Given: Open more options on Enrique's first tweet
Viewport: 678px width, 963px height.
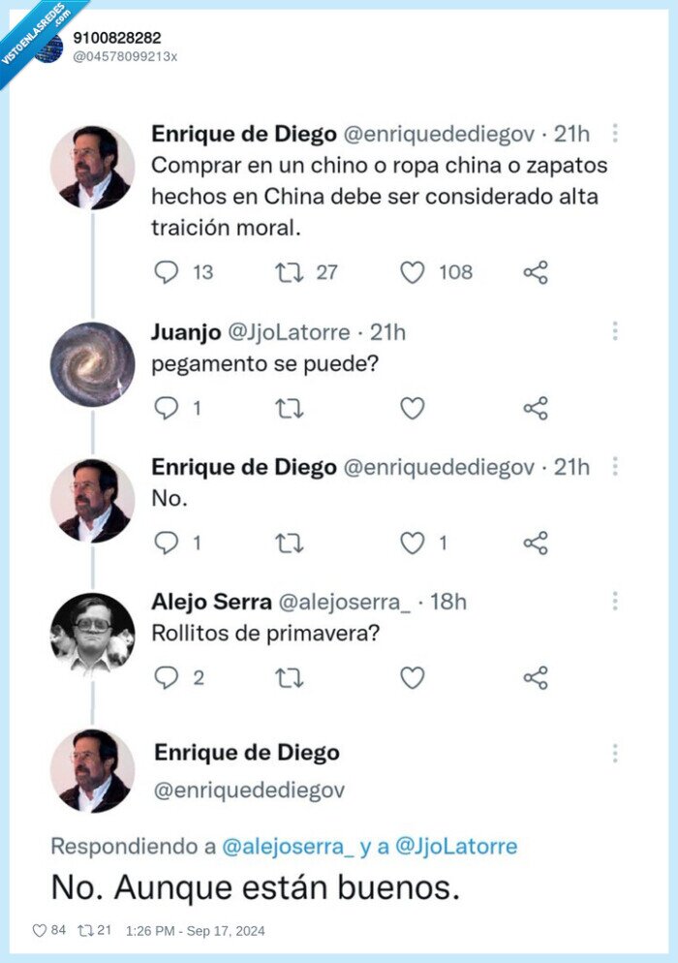Looking at the screenshot, I should tap(615, 135).
